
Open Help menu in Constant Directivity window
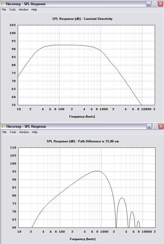34,10
